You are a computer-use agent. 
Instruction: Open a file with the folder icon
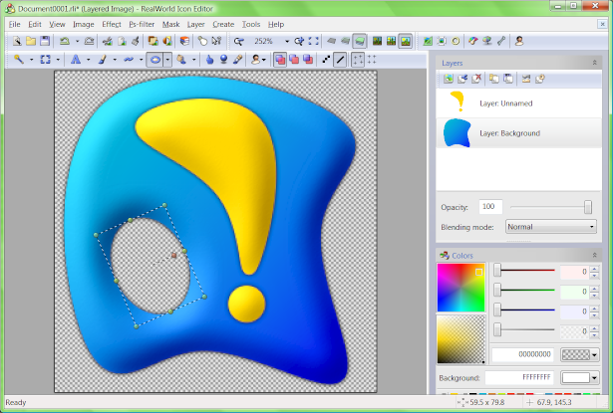click(31, 42)
